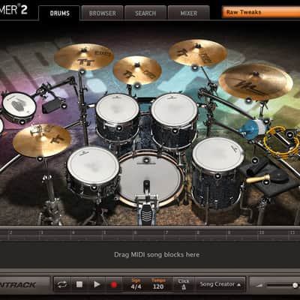Hit the right rack tom

(x=174, y=110)
